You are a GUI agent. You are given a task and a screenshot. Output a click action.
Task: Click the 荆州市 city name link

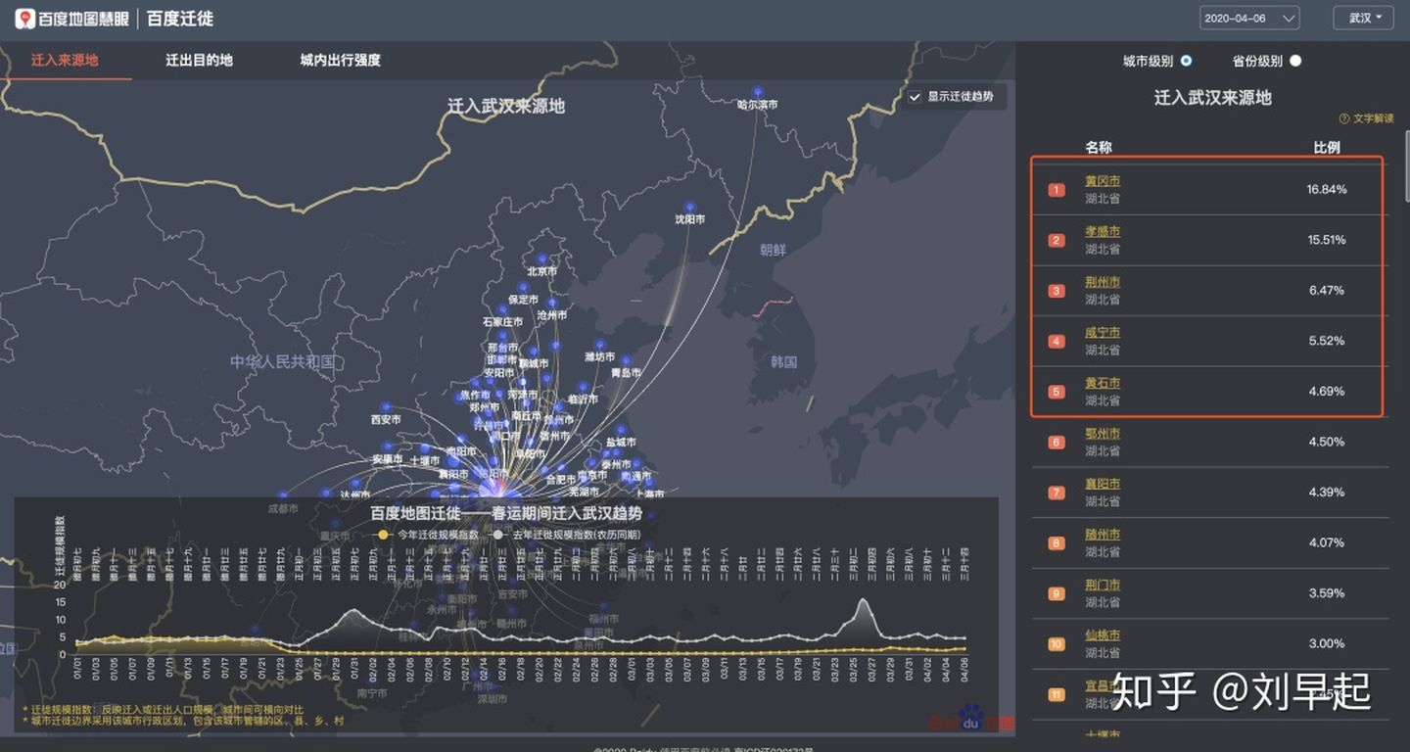tap(1103, 282)
